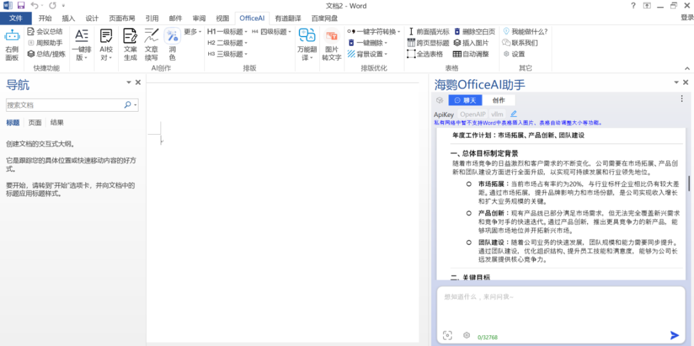Edit ApiKey with the pencil icon
Viewport: 694px width, 346px height.
tap(513, 114)
